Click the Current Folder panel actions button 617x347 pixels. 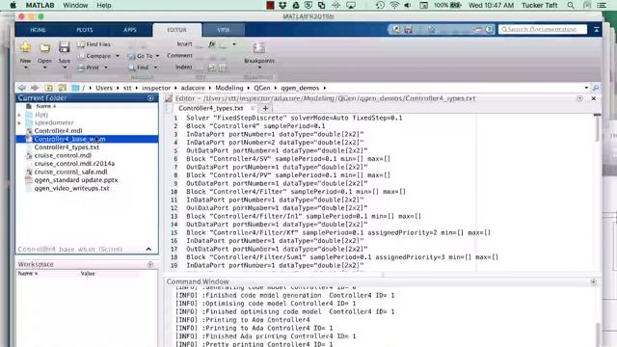(150, 98)
